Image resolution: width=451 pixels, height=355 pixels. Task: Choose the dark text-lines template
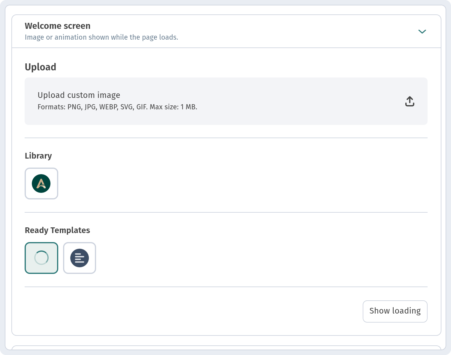click(x=80, y=258)
